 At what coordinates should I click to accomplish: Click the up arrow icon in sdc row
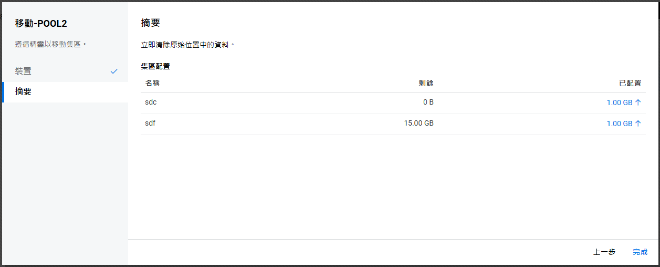pyautogui.click(x=638, y=102)
